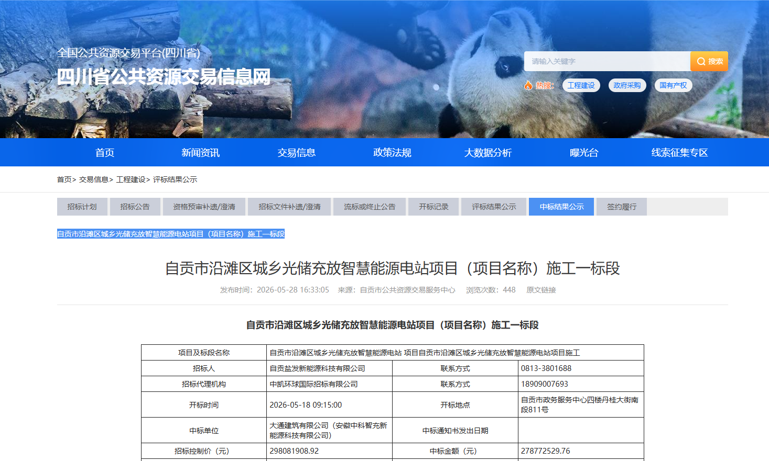Viewport: 769px width, 461px height.
Task: Switch to the 签约履行 tab
Action: tap(622, 207)
